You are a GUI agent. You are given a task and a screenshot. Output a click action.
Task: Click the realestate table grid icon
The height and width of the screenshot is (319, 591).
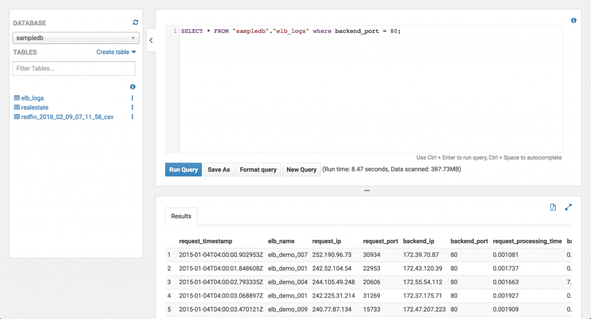click(x=17, y=107)
